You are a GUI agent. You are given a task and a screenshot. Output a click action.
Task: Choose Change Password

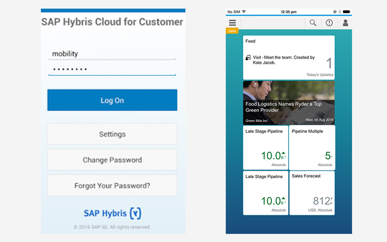pyautogui.click(x=112, y=160)
